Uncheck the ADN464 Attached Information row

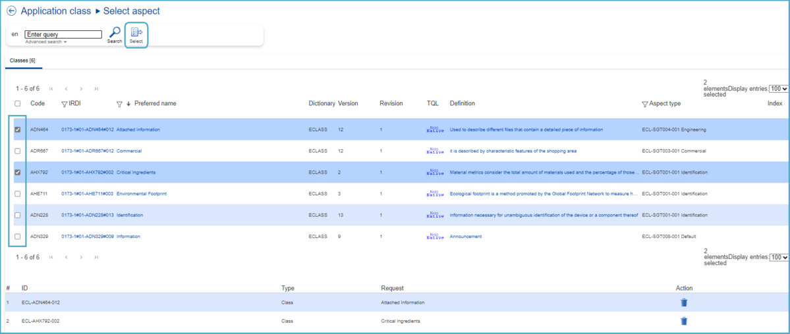point(18,130)
